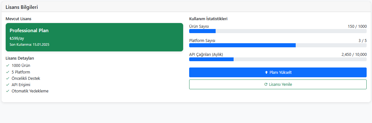Viewport: 372px width, 123px height.
Task: Click the 2,450 / 10,000 usage value
Action: coord(354,54)
